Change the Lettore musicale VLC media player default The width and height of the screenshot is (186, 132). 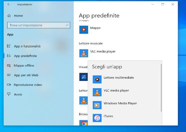103,51
